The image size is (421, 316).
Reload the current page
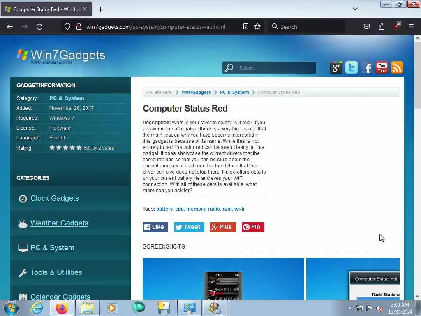click(x=39, y=27)
